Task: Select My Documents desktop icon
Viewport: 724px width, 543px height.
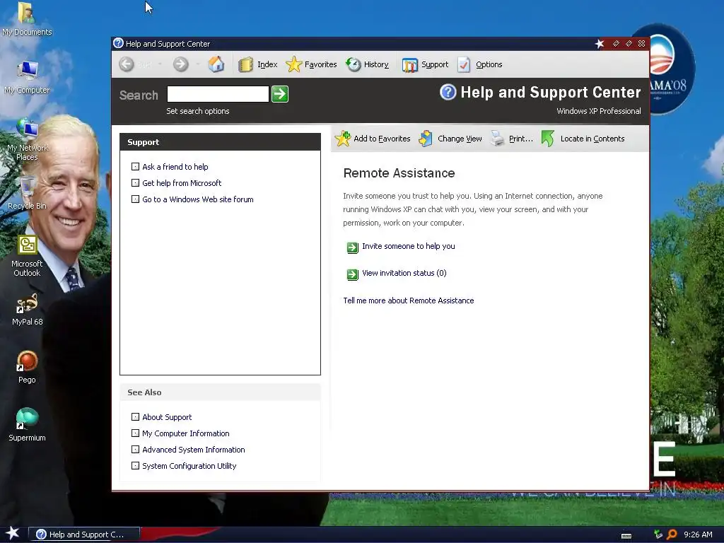Action: coord(27,19)
